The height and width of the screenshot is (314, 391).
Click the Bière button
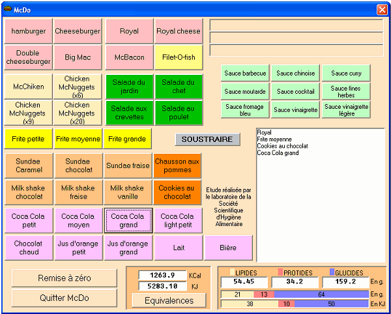pos(228,248)
